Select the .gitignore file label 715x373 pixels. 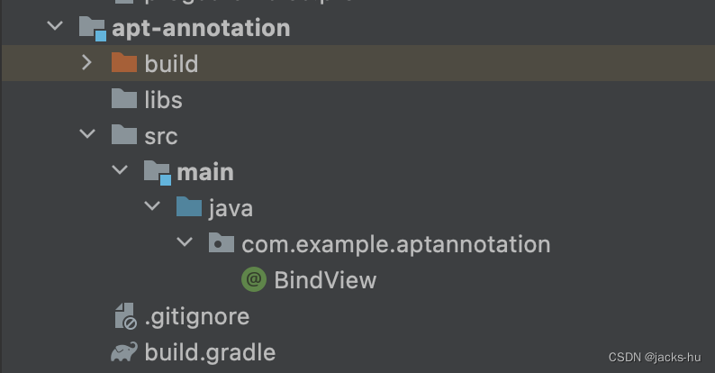197,316
